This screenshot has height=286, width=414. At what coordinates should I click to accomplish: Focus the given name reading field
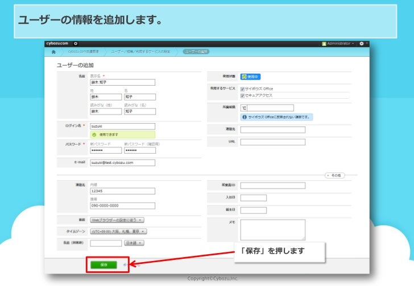(x=140, y=111)
